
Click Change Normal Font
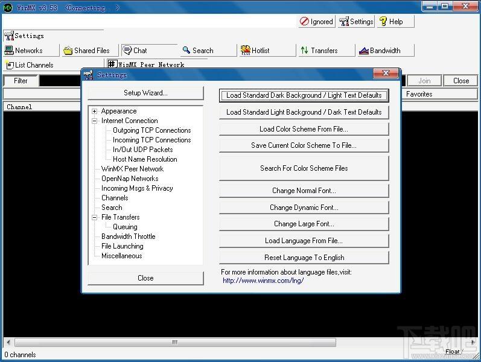coord(304,191)
